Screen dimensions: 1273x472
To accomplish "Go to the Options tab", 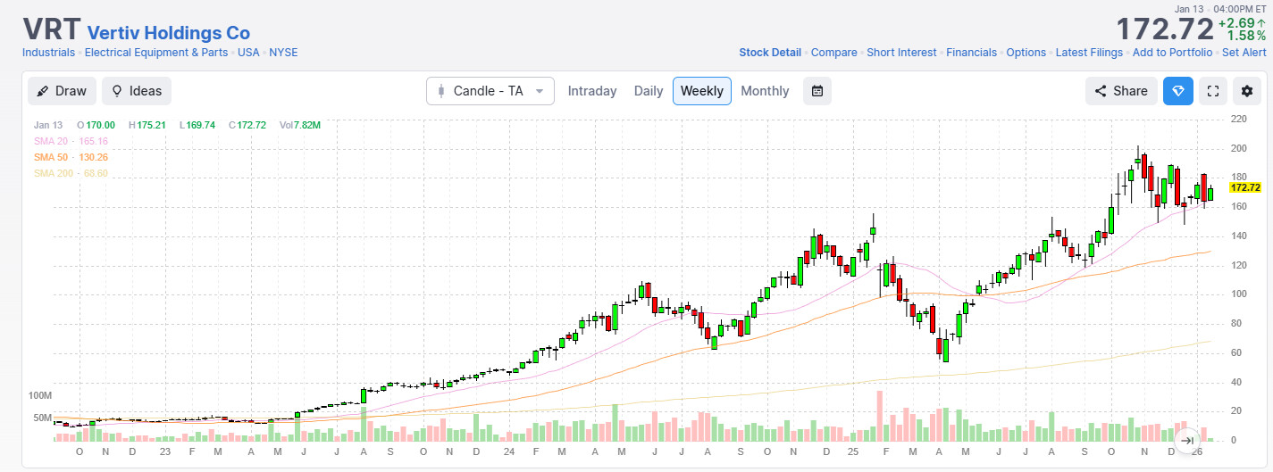I will 1026,53.
